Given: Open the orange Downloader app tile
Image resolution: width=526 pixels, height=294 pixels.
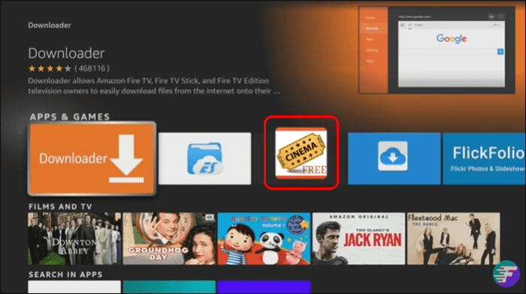Looking at the screenshot, I should click(x=92, y=158).
